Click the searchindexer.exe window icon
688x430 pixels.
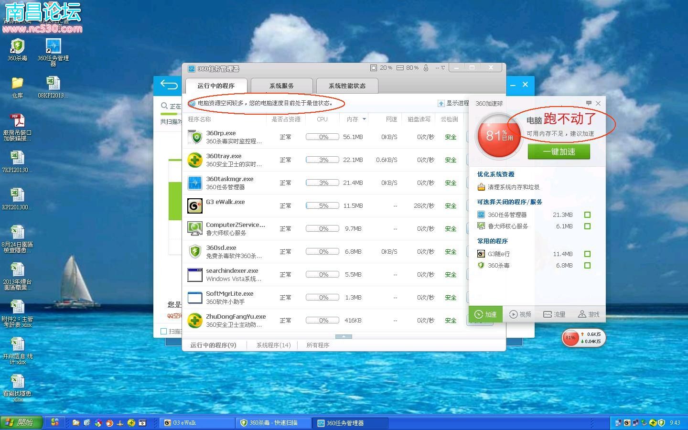(x=195, y=275)
